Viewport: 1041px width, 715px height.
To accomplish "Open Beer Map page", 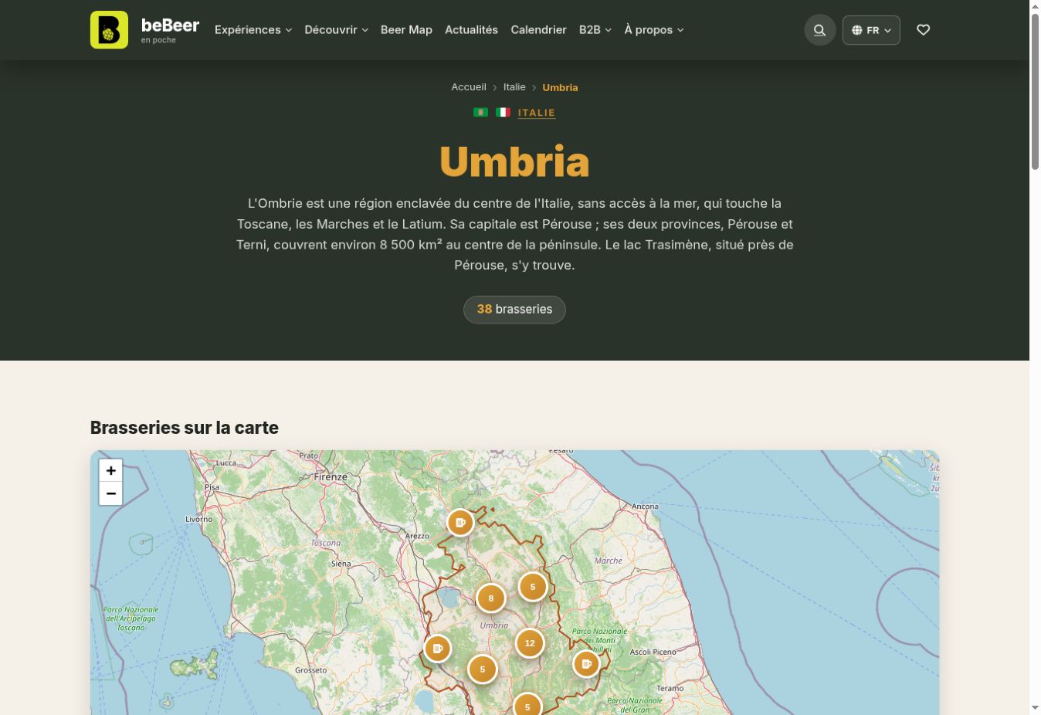I will click(x=406, y=30).
